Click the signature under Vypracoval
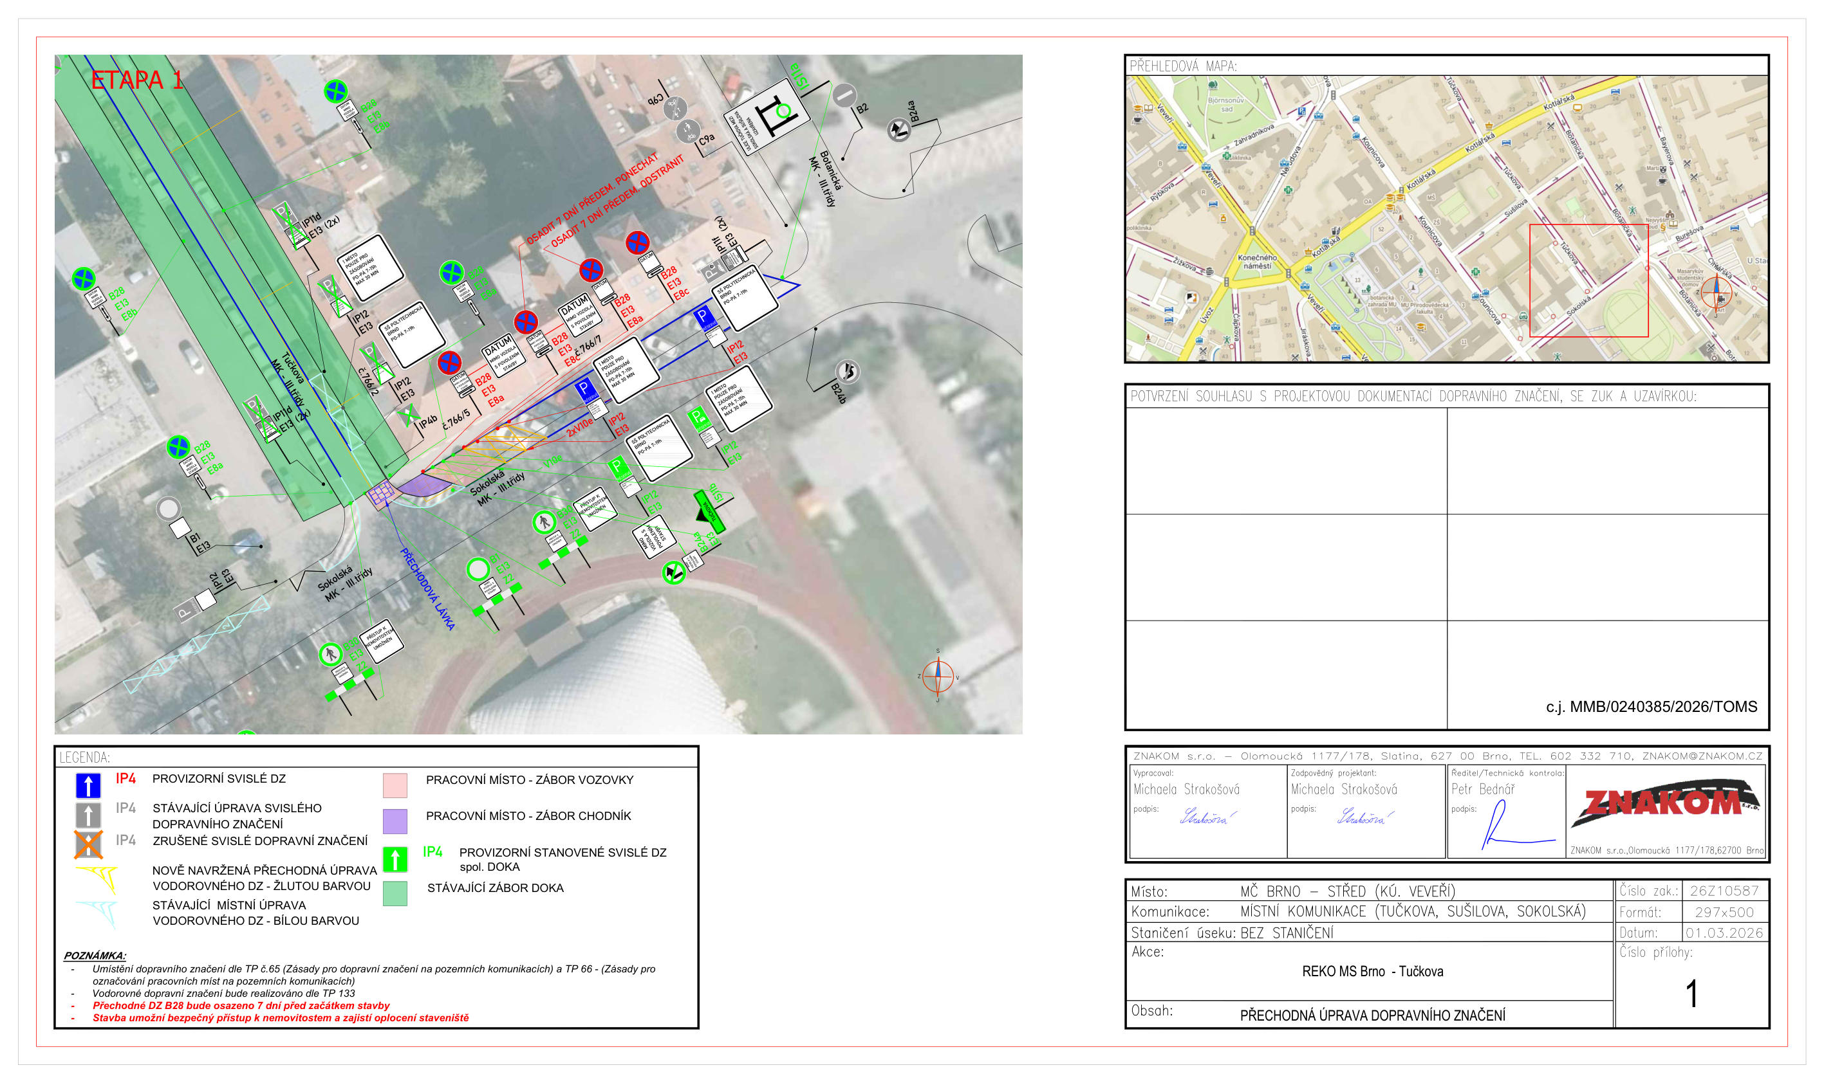The height and width of the screenshot is (1083, 1824). click(1207, 816)
